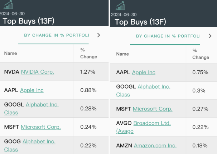Click the Name column header in left table
The image size is (217, 154).
tap(10, 53)
